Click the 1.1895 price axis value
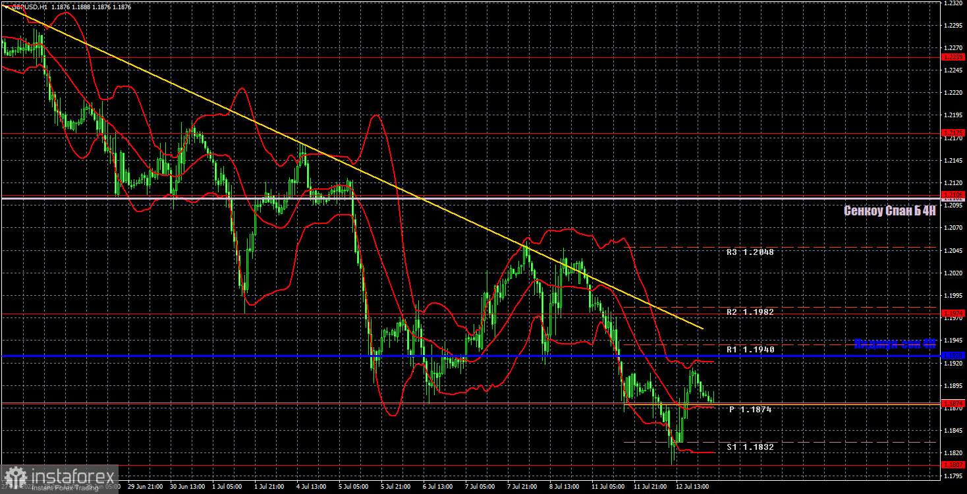This screenshot has width=967, height=494. tap(953, 385)
